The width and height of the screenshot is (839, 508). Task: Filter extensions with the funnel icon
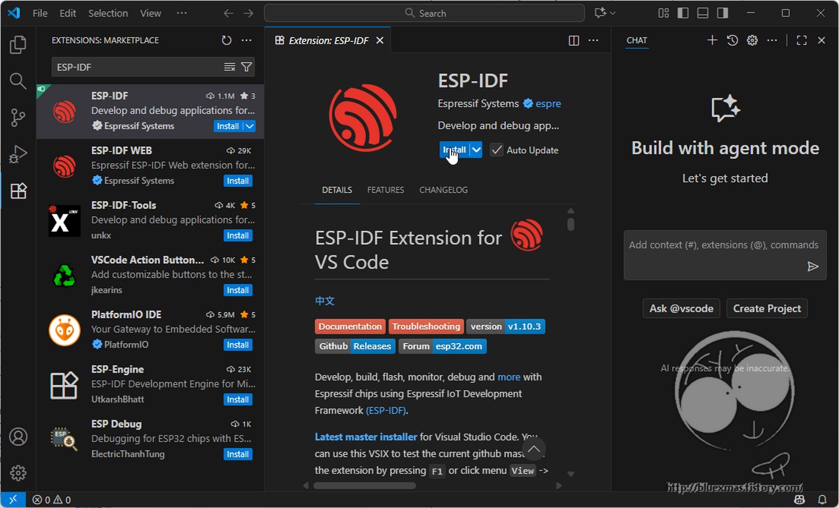click(246, 67)
